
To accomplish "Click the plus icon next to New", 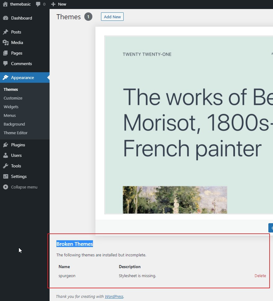I will coord(53,4).
